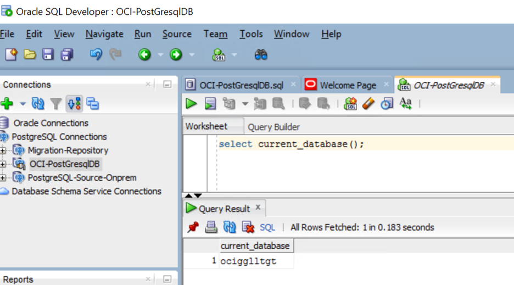
Task: Open the Team menu
Action: pyautogui.click(x=215, y=34)
